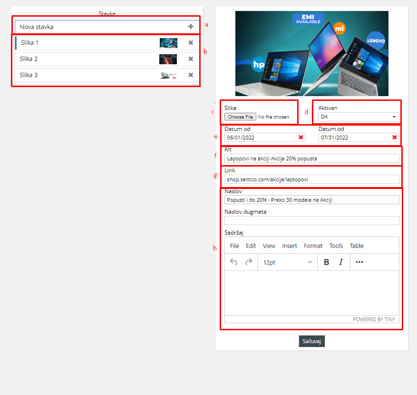Click the Sačuvaj save button
Viewport: 417px width, 395px height.
[312, 341]
